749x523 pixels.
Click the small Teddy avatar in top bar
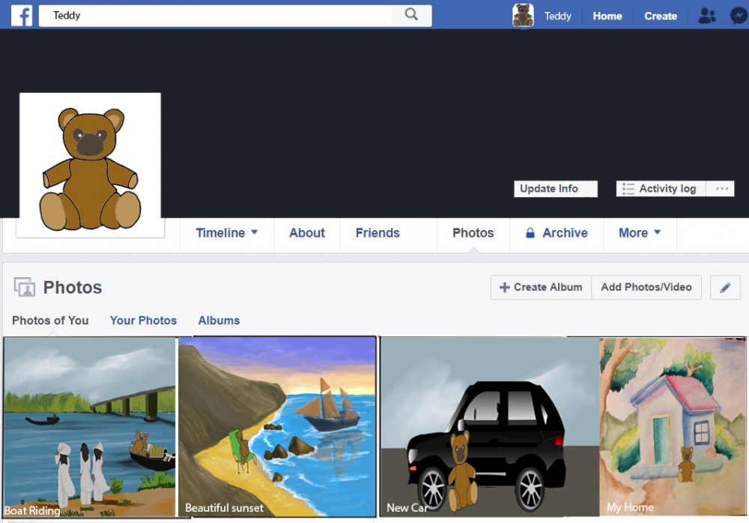(523, 16)
